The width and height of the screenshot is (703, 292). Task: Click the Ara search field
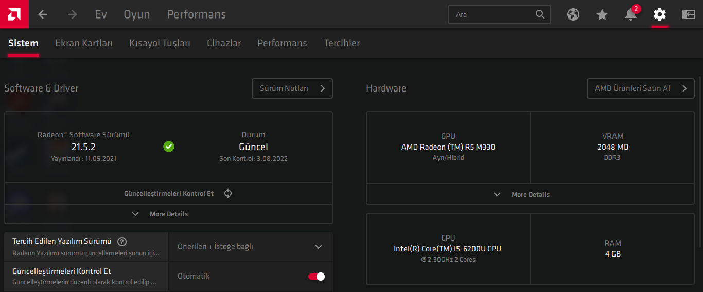[494, 14]
